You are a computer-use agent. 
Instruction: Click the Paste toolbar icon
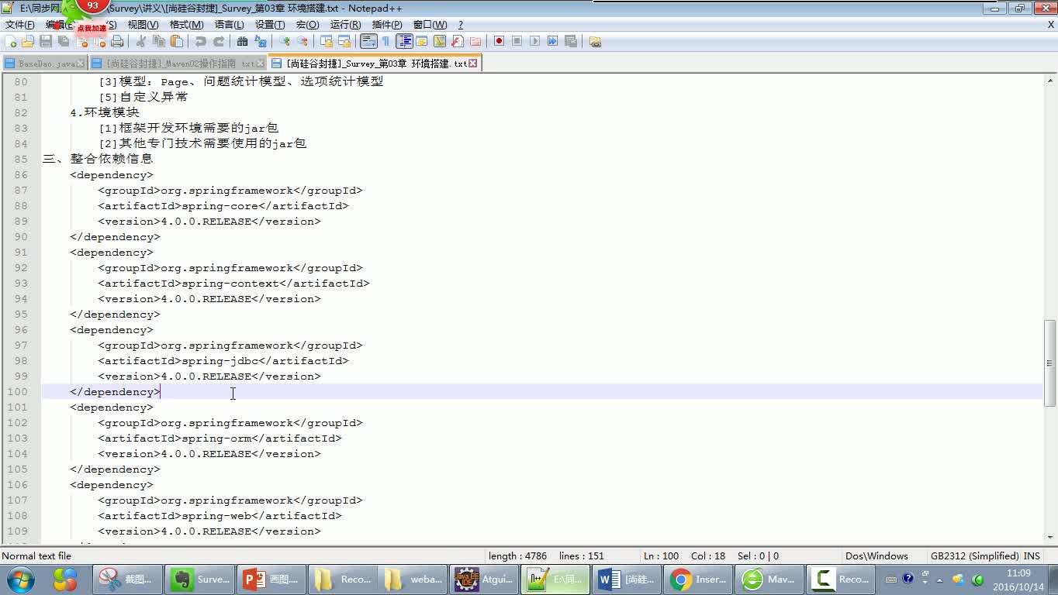(x=177, y=42)
